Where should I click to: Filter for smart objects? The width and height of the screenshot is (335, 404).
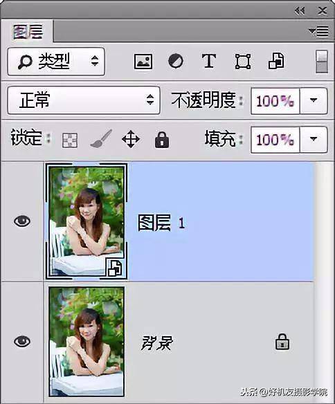pos(276,62)
